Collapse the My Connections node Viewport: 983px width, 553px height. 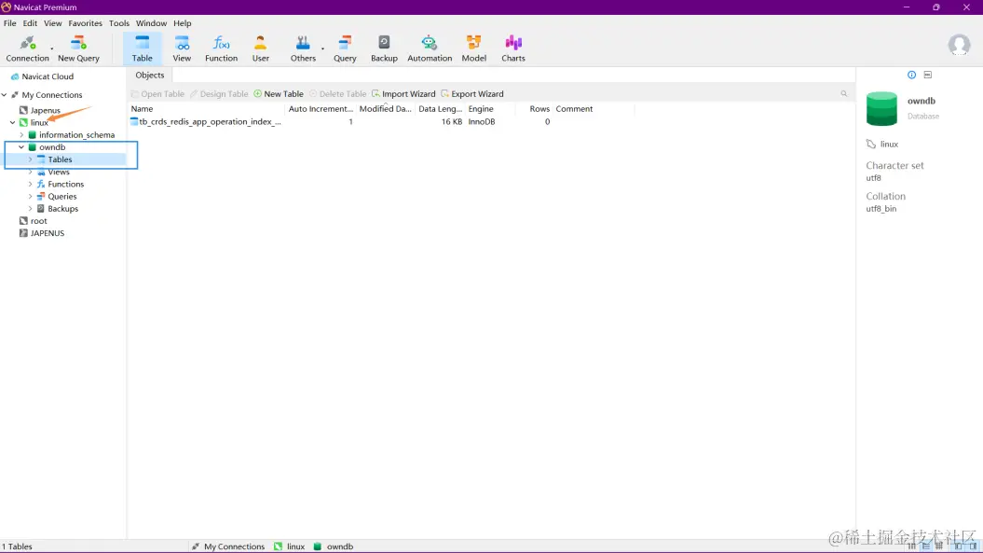click(x=5, y=95)
